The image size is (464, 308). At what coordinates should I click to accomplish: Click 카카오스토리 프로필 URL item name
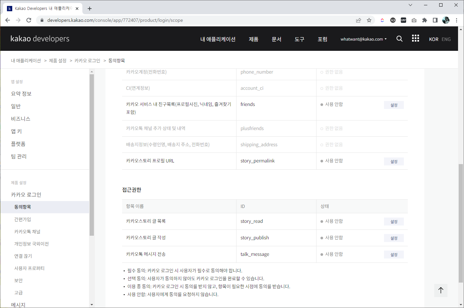pos(150,161)
